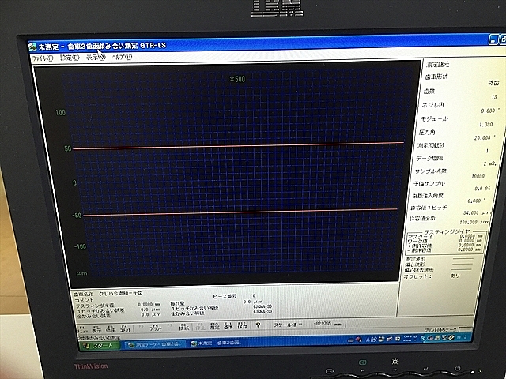Click the F6 プリント toolbar button
This screenshot has width=506, height=379.
(156, 328)
